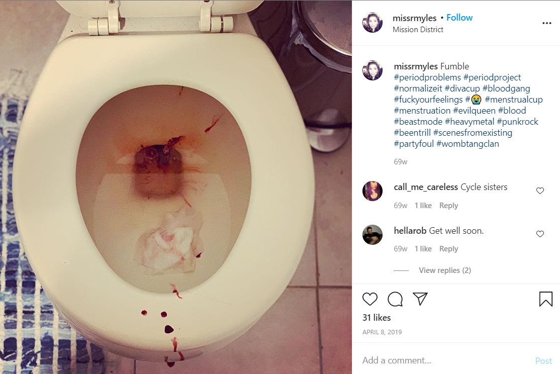Open missrmyles header profile picture
Screen dimensions: 560x374
(x=372, y=23)
